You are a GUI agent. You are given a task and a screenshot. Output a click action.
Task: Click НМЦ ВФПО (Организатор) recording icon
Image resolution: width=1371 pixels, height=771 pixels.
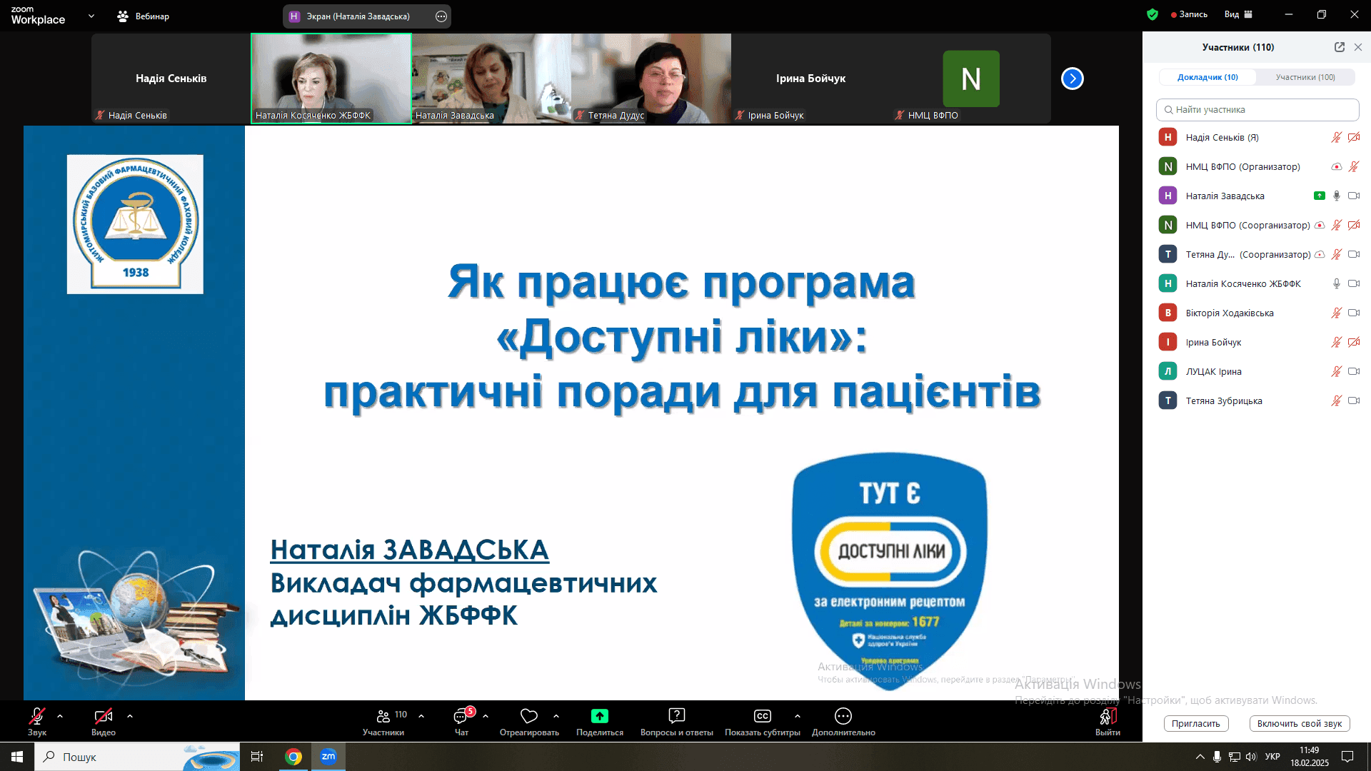point(1337,166)
